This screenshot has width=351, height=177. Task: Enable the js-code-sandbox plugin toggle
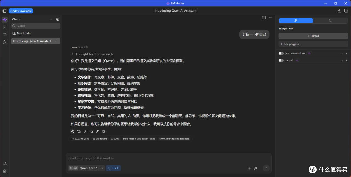click(x=281, y=53)
